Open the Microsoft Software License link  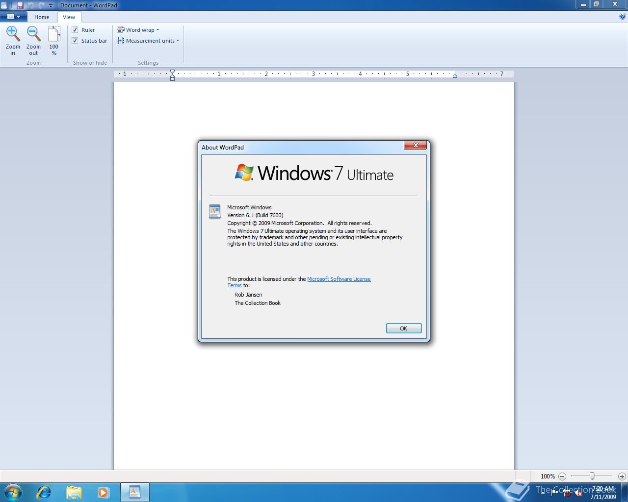pos(339,279)
